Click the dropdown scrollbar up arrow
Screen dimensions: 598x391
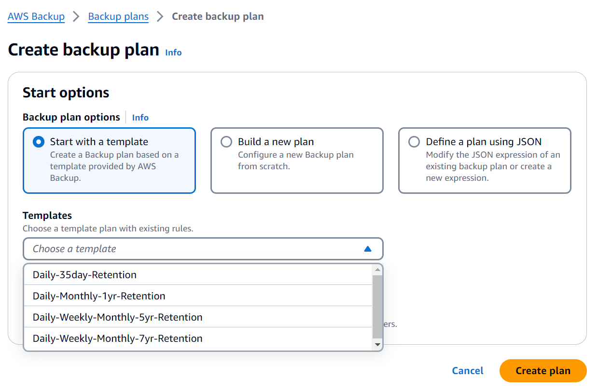378,270
